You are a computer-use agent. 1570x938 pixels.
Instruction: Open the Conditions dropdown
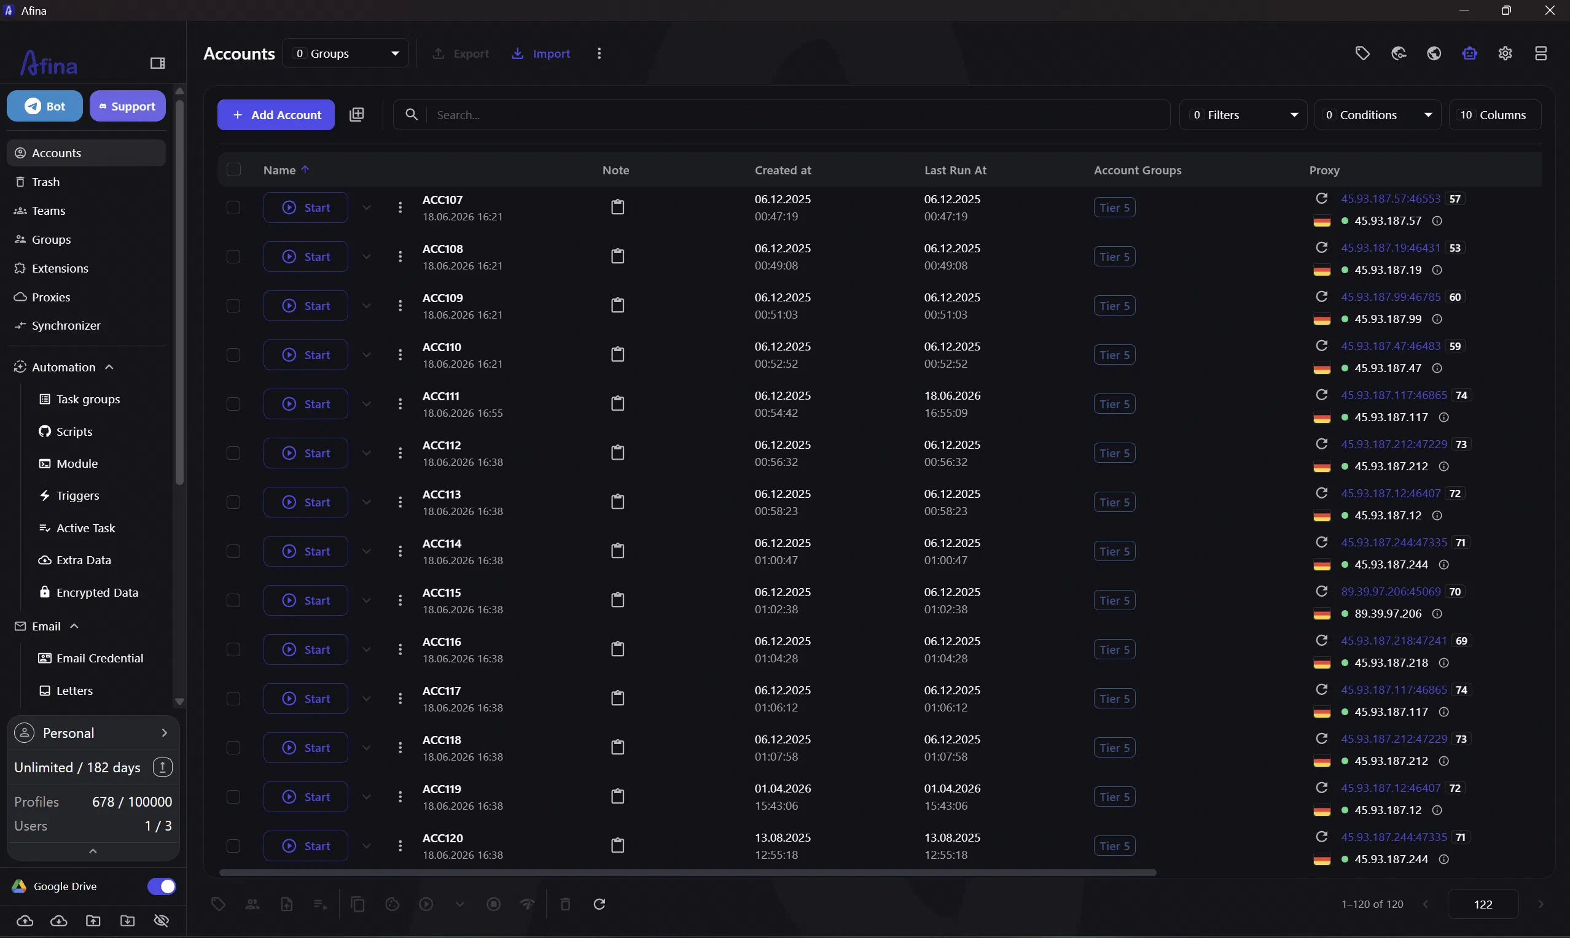point(1377,115)
